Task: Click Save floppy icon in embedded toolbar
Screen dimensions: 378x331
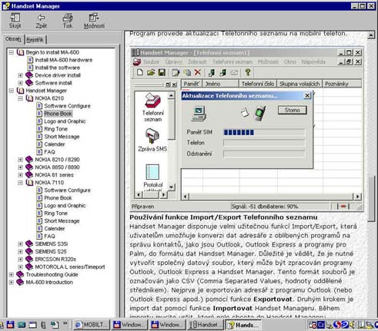Action: 162,72
